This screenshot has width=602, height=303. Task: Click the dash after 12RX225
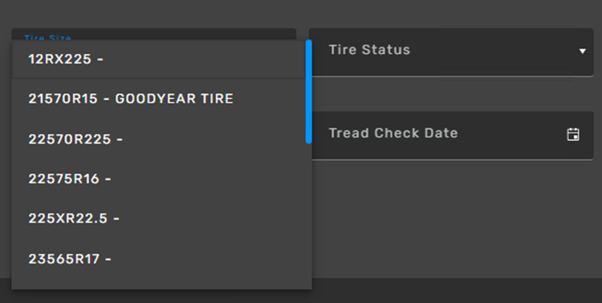[x=100, y=59]
